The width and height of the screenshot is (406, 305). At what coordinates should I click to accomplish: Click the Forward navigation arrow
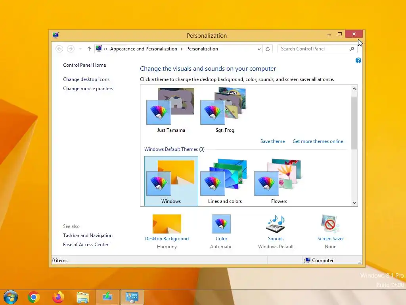coord(71,49)
